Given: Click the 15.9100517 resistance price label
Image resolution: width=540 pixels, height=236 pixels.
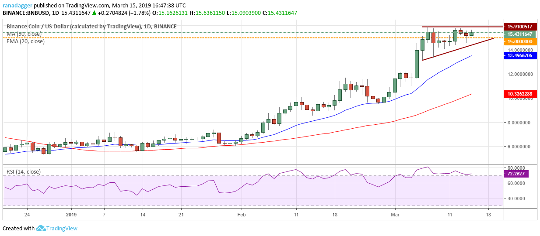Looking at the screenshot, I should click(x=520, y=27).
